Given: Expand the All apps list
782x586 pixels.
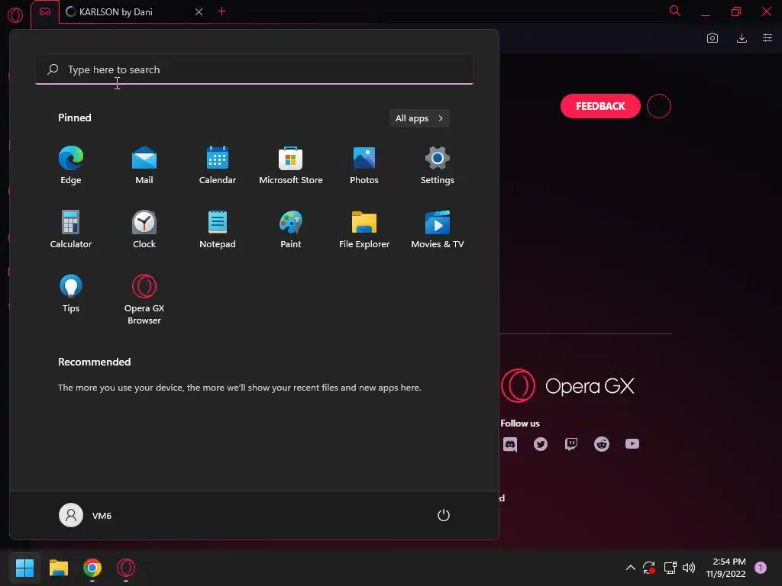Looking at the screenshot, I should (419, 118).
